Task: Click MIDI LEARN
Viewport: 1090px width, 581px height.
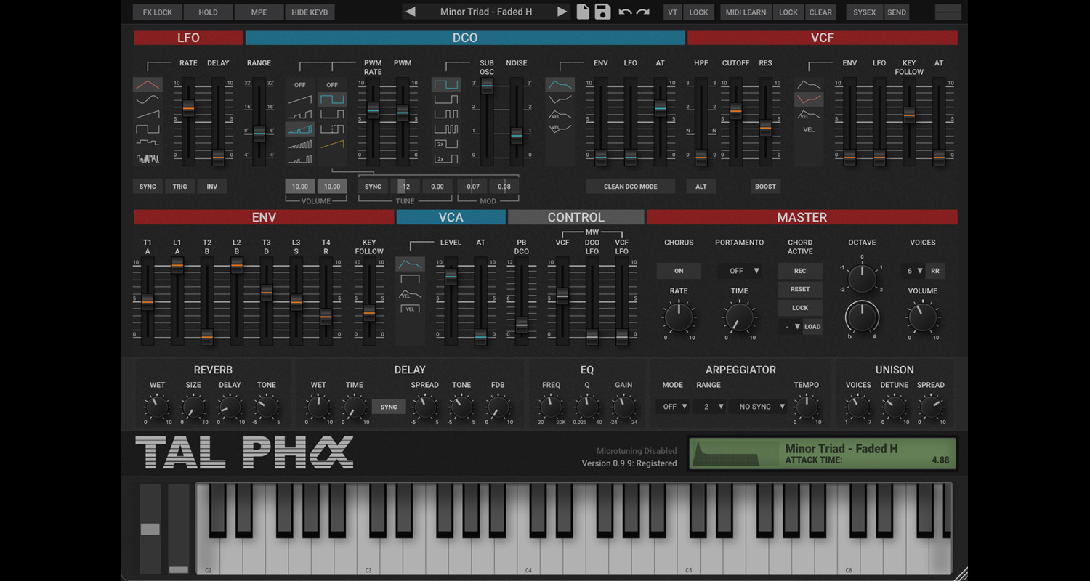Action: coord(746,12)
